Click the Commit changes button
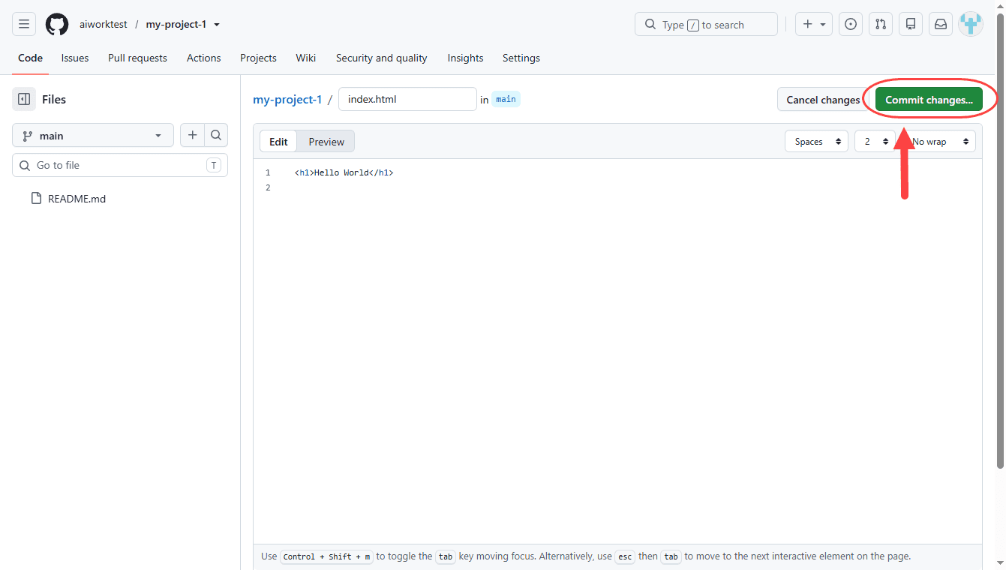This screenshot has width=1006, height=570. [x=929, y=100]
